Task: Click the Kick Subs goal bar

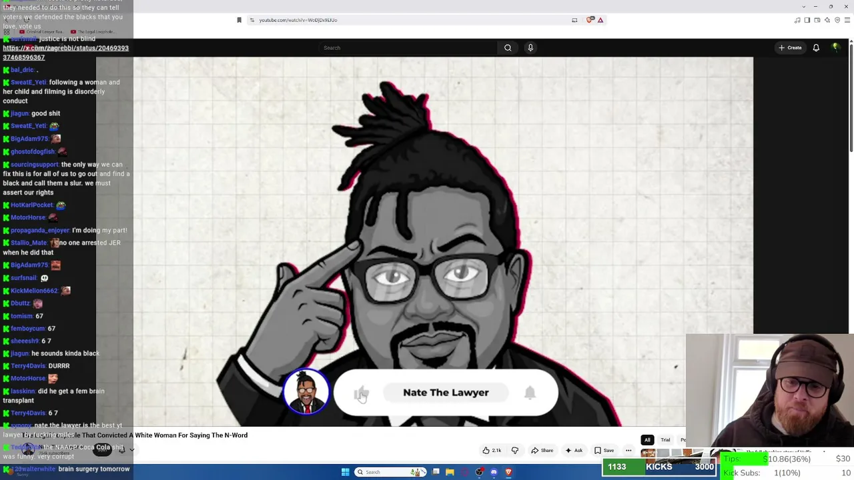Action: 786,473
